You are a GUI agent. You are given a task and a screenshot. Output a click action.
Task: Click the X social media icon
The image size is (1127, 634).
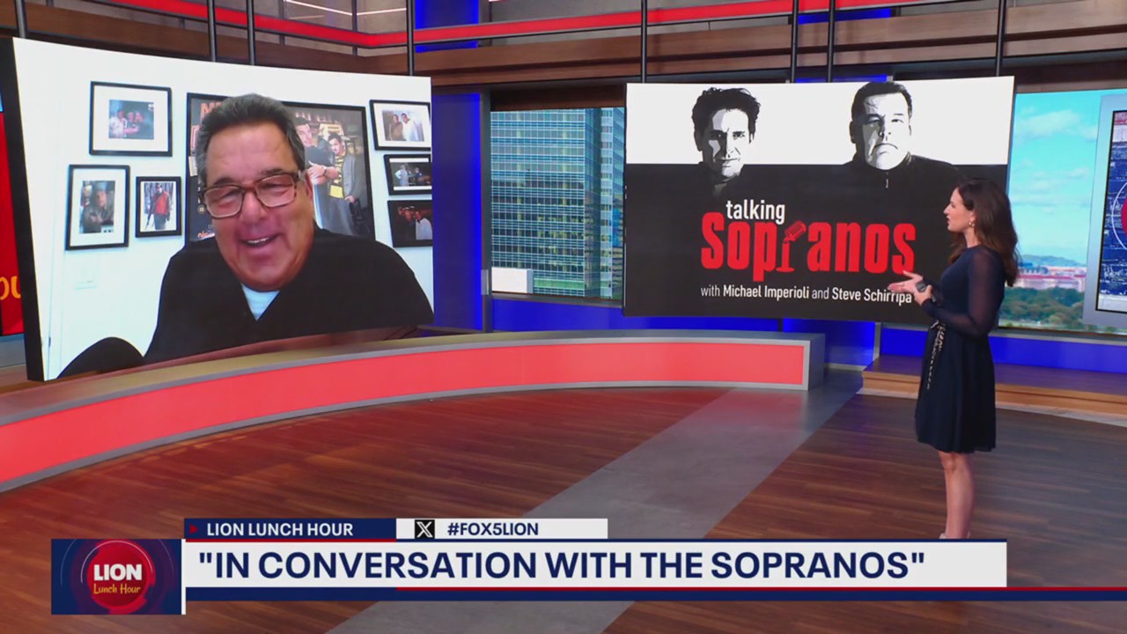[424, 529]
